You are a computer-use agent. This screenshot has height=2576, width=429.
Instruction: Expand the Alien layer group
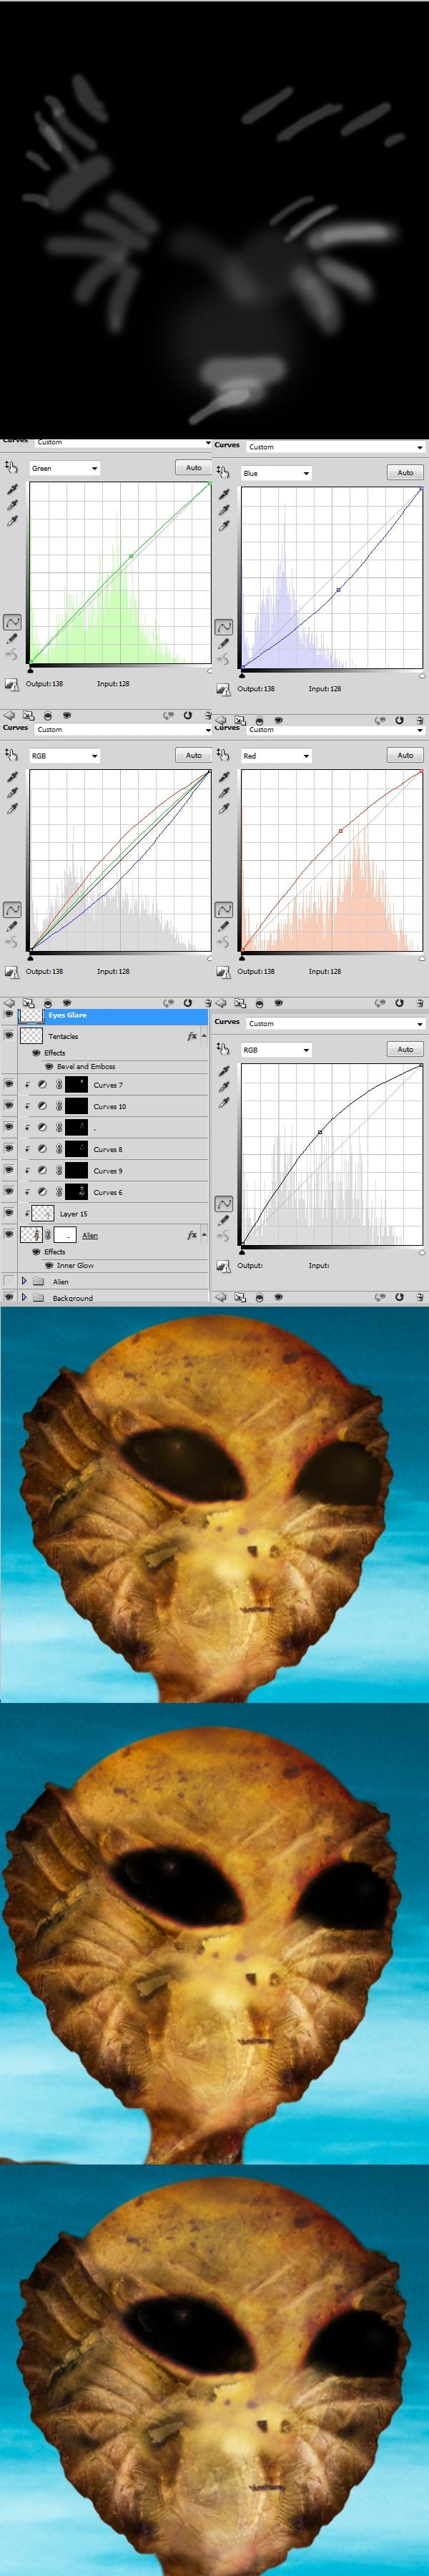tap(24, 1281)
